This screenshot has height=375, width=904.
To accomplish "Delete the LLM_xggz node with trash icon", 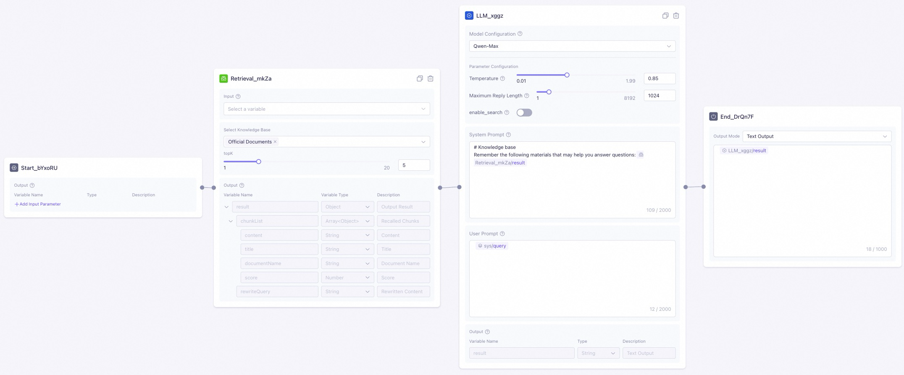I will [676, 16].
